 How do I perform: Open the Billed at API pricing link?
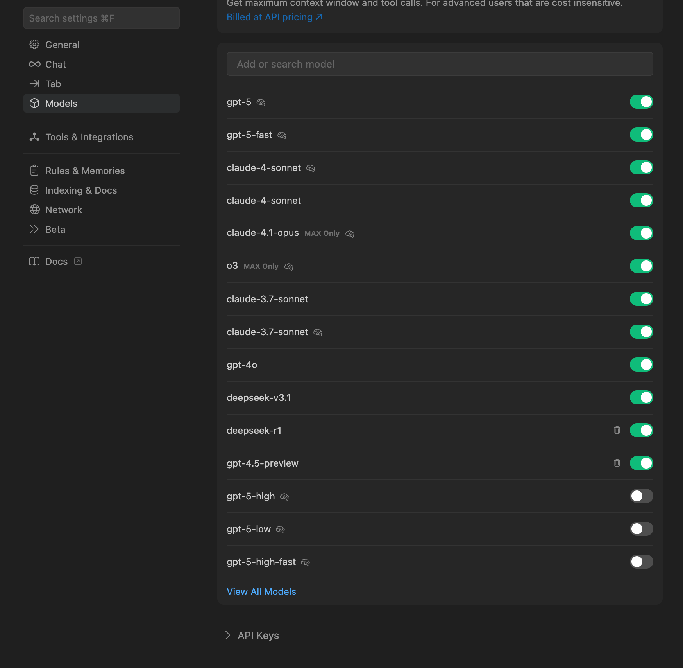[x=275, y=17]
